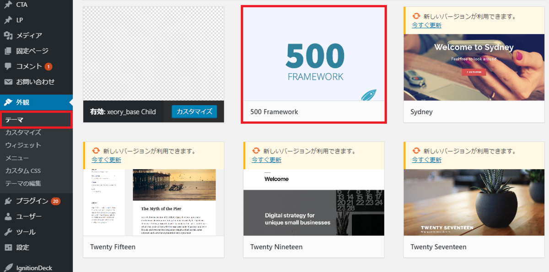
Task: Open the ウィジェット submenu item
Action: click(x=23, y=145)
